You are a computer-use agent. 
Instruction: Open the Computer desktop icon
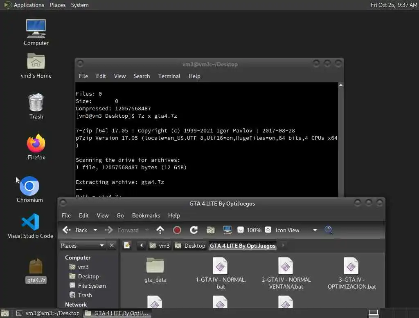[36, 32]
